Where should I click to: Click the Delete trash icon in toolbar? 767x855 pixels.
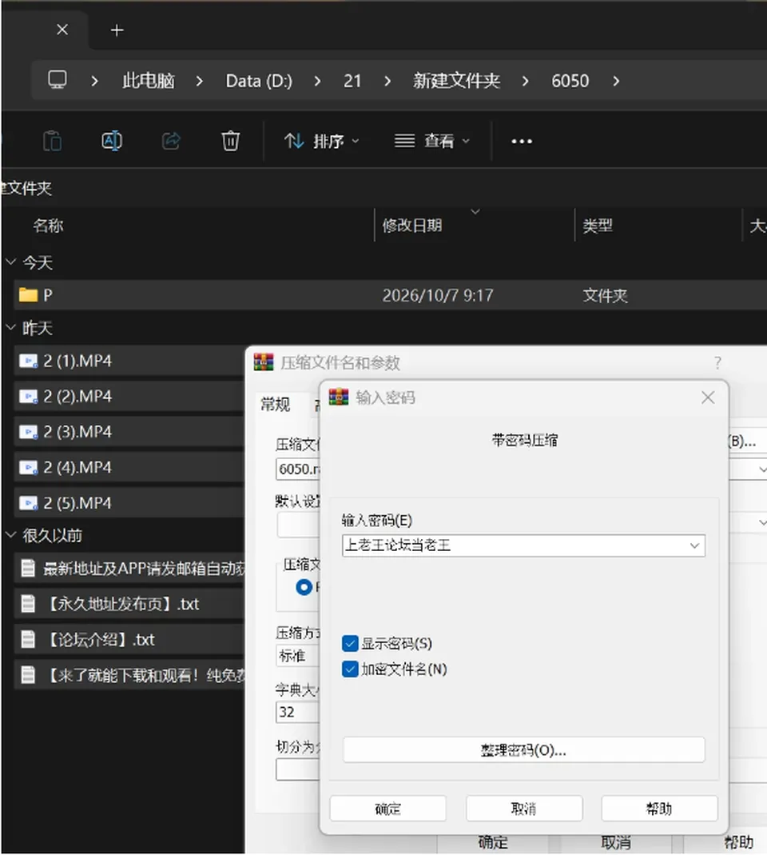[230, 142]
